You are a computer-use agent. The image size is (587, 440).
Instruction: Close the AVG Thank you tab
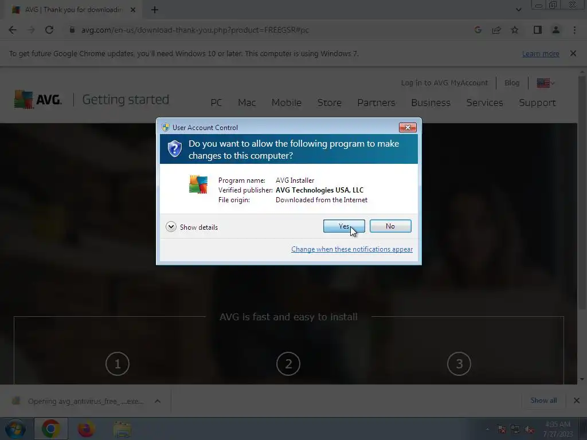[x=133, y=10]
